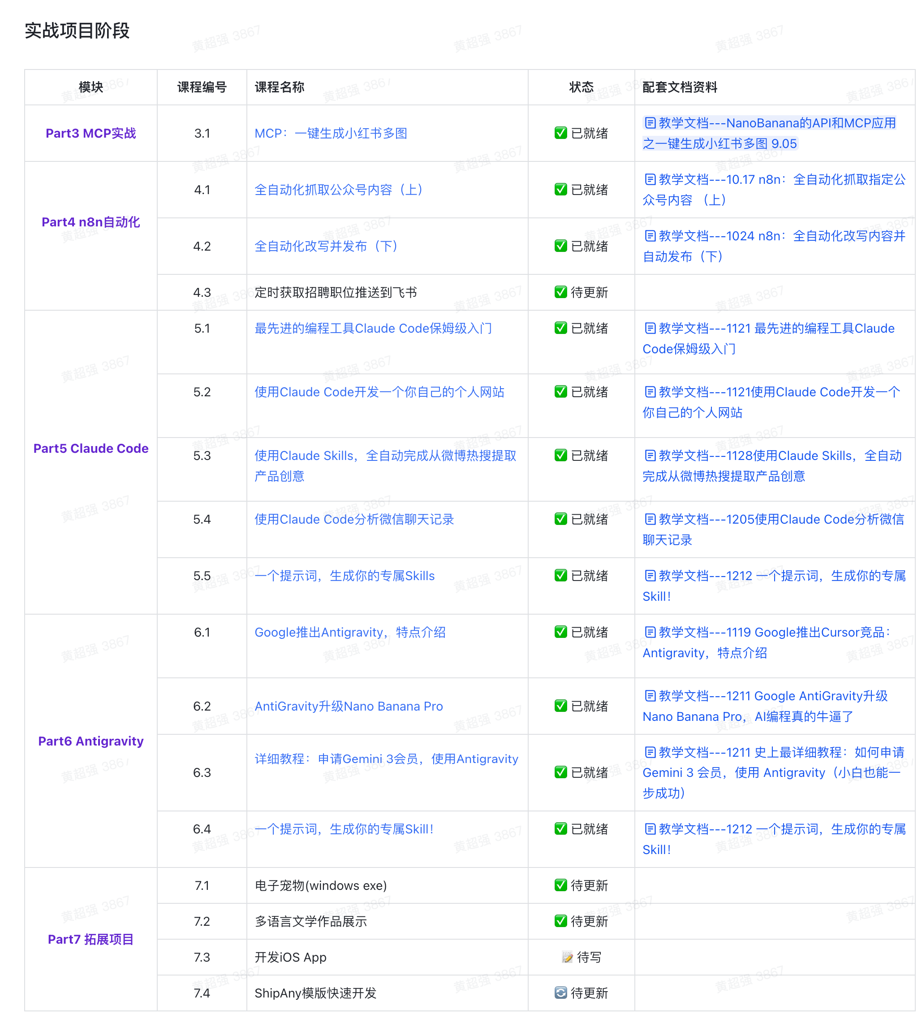This screenshot has height=1019, width=922.
Task: Click green checkmark in course 4.3 待更新 status
Action: pos(560,292)
